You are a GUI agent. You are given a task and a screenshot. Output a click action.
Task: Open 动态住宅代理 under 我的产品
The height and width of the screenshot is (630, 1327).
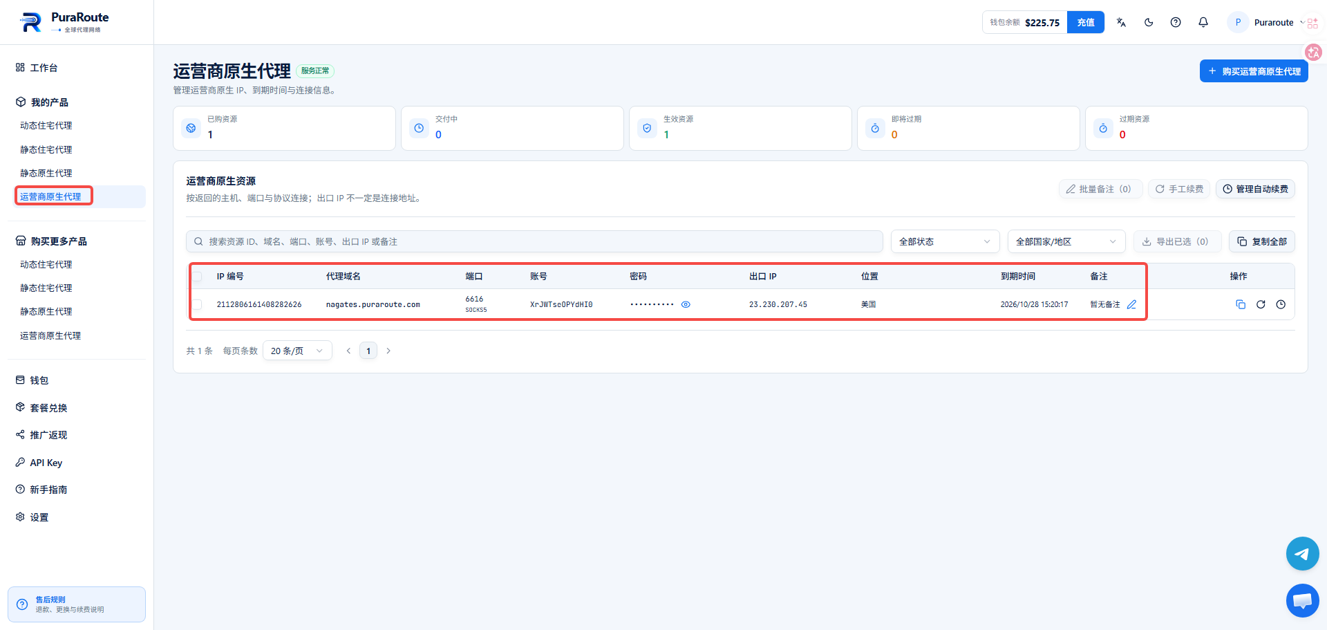click(46, 125)
